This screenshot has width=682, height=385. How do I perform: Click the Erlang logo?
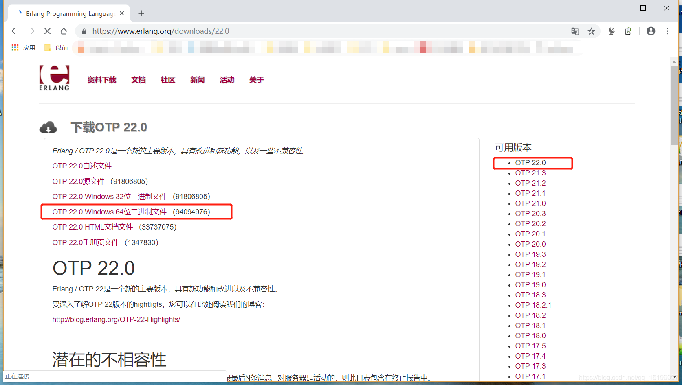[54, 78]
